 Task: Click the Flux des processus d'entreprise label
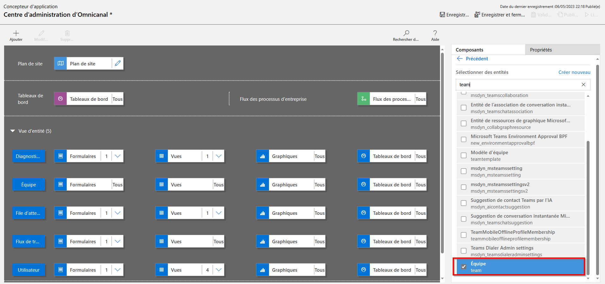[x=273, y=99]
